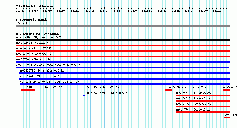237x128 pixels.
Task: Click the 'Cytogenetic Bands' track title
Action: [x=32, y=20]
